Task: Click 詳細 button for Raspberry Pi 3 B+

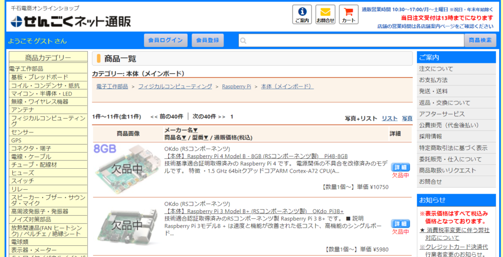Action: pyautogui.click(x=400, y=223)
